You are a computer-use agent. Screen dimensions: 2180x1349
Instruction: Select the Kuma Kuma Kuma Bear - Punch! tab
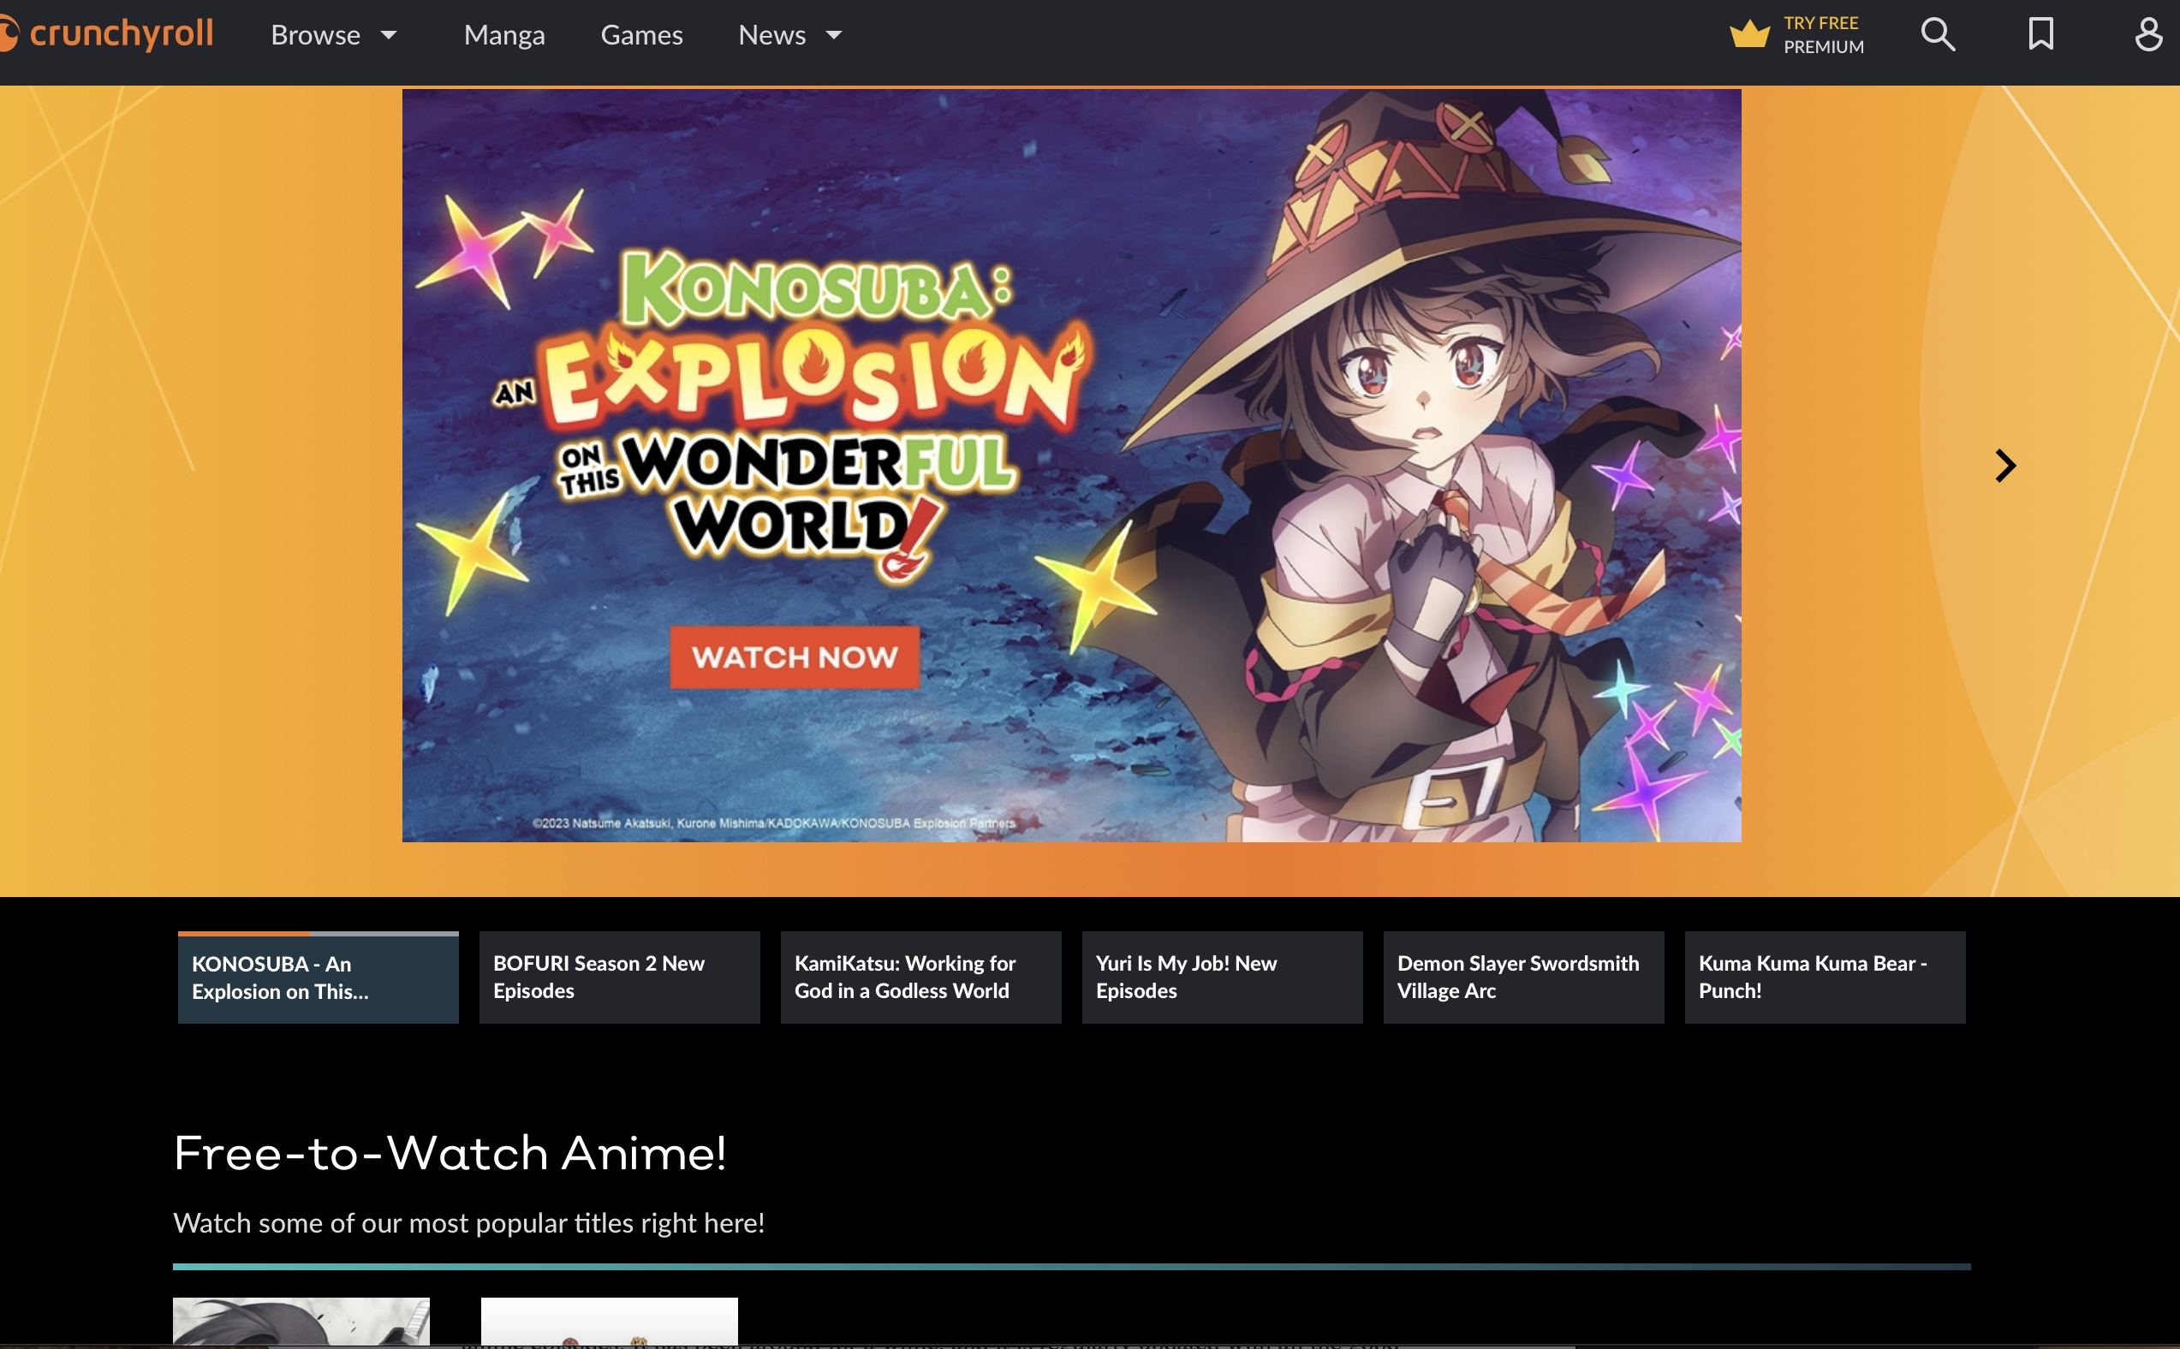[x=1825, y=977]
